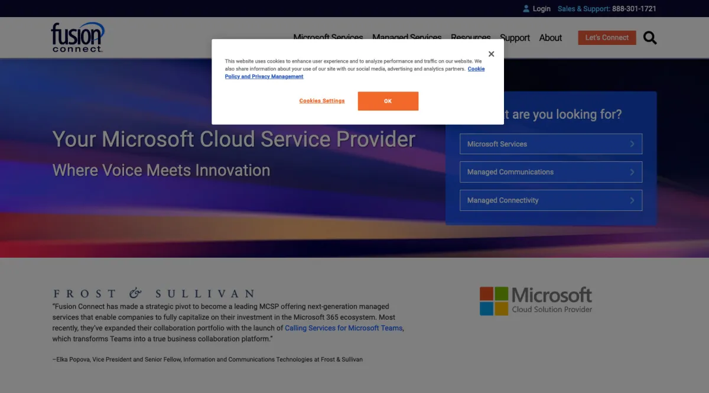Close the cookie banner with X
Screen dimensions: 709x393
pyautogui.click(x=491, y=54)
